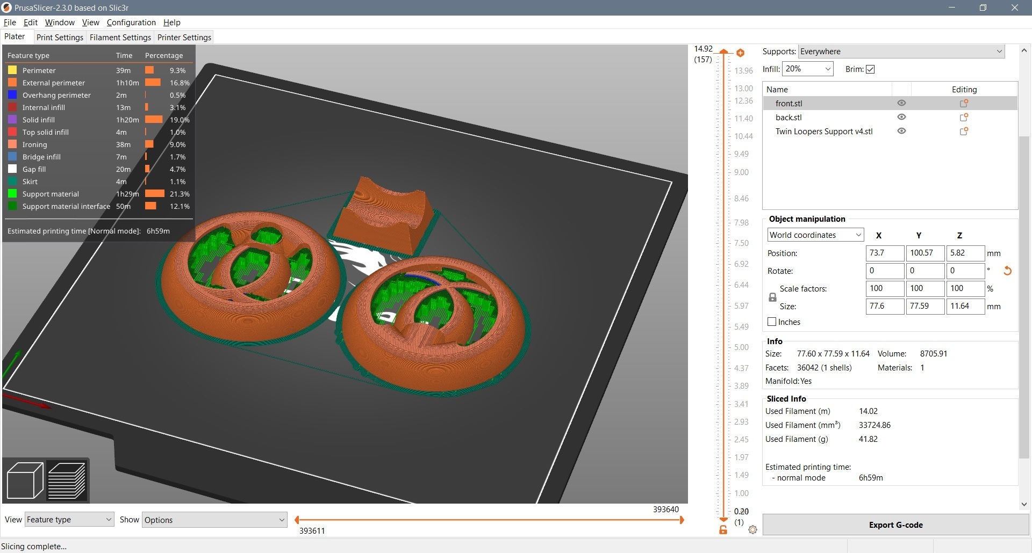Click the Bridge infill legend entry
Screen dimensions: 1032x553
tap(98, 157)
